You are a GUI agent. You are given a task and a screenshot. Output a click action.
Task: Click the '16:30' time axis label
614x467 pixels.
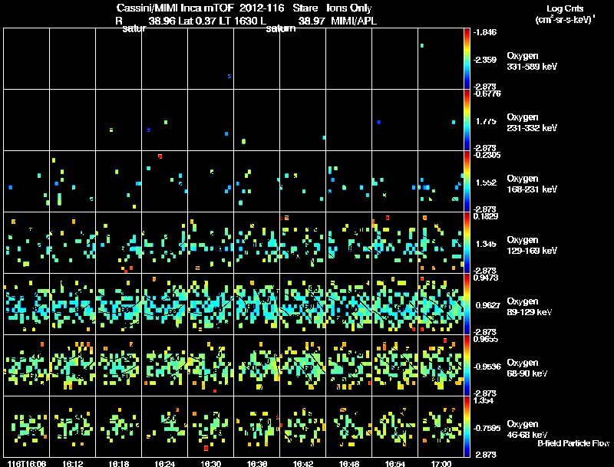tap(211, 463)
